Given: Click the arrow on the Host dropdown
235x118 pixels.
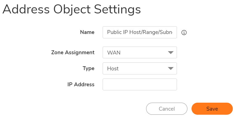Looking at the screenshot, I should coord(171,68).
